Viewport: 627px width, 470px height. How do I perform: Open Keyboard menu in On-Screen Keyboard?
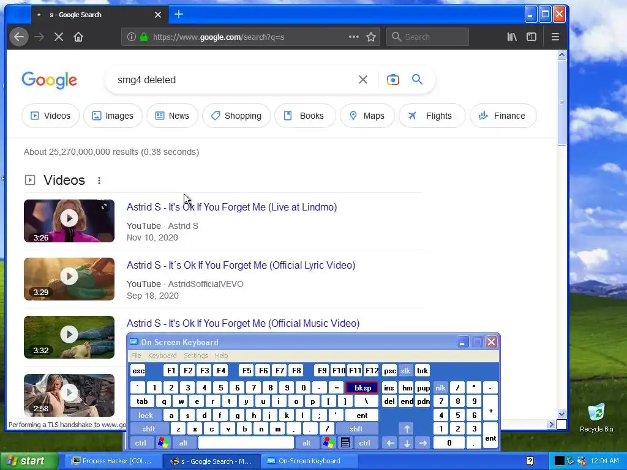coord(162,356)
